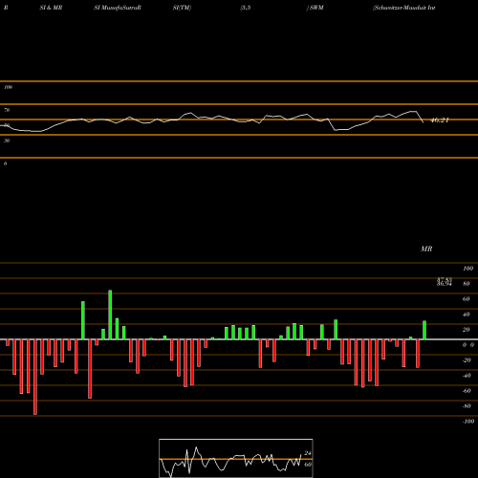Image resolution: width=478 pixels, height=478 pixels.
Task: Click the MR axis label 40
Action: click(467, 315)
